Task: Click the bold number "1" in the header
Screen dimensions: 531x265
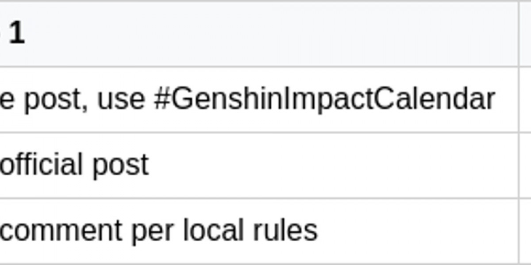Action: pyautogui.click(x=16, y=34)
